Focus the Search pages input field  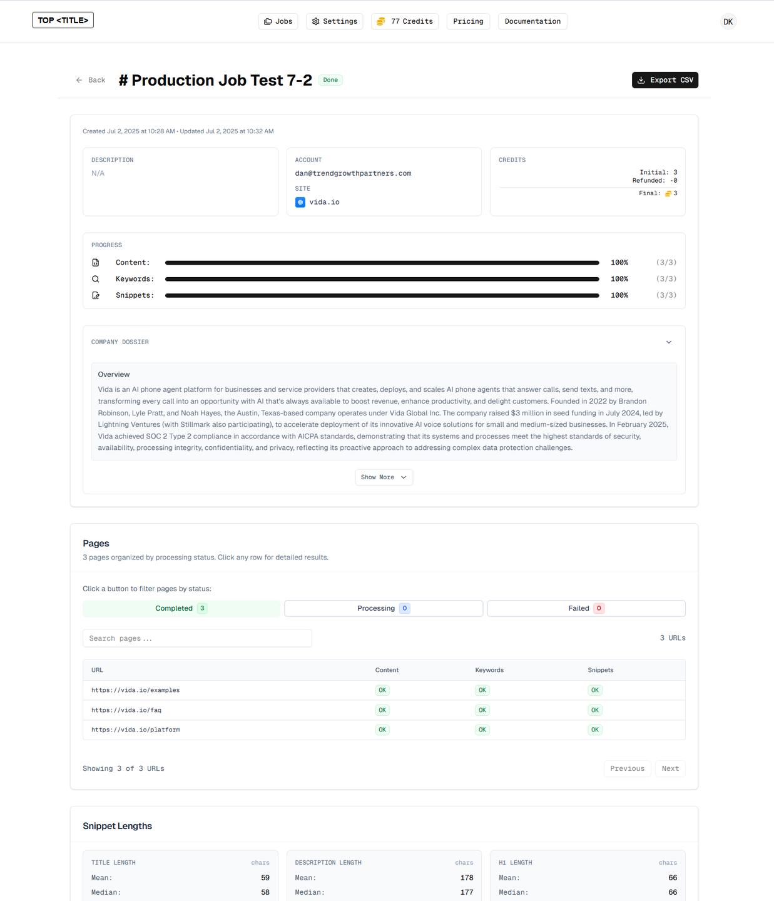click(x=197, y=638)
